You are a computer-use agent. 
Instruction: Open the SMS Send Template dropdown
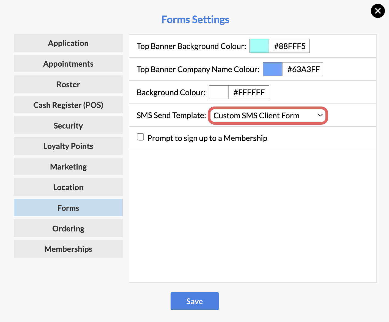267,116
